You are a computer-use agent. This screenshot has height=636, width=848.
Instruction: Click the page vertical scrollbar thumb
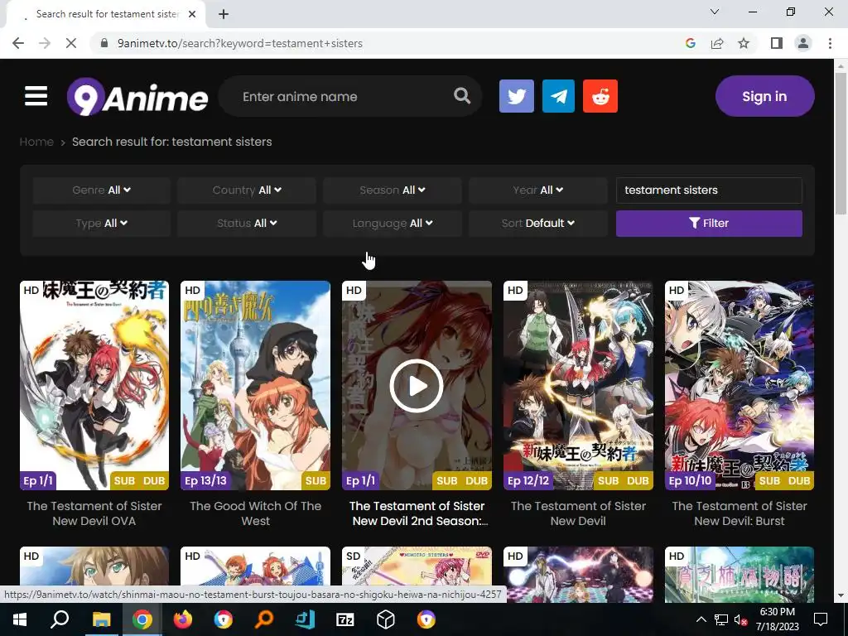(x=841, y=143)
